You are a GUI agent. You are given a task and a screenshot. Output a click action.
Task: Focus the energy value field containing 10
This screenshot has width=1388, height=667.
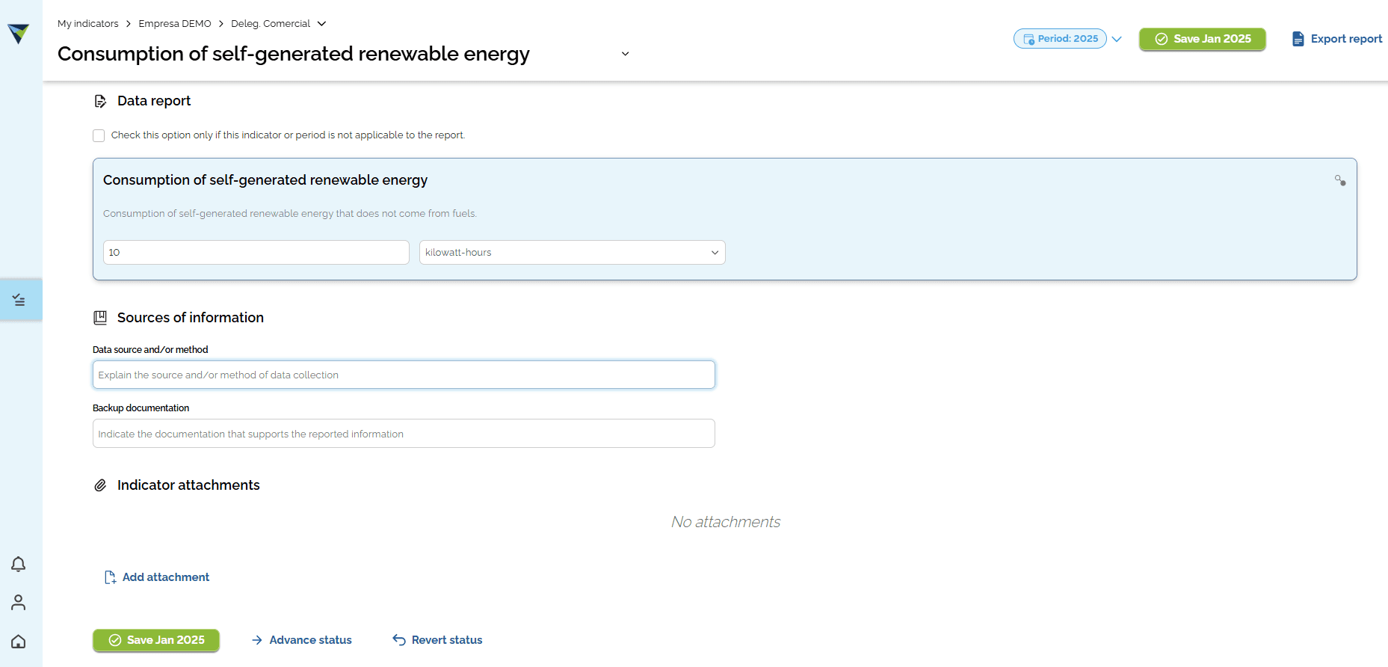coord(256,252)
